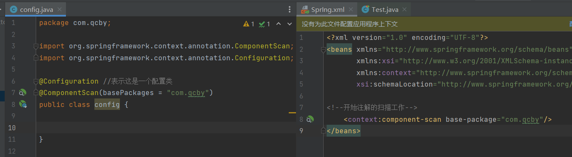Click the xsi:schemaLocation attribute line
This screenshot has width=572, height=157.
tap(464, 84)
